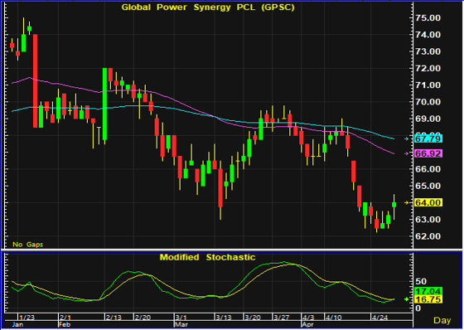Screen dimensions: 464x330
Task: Click the 3/13 date marker
Action: click(224, 318)
